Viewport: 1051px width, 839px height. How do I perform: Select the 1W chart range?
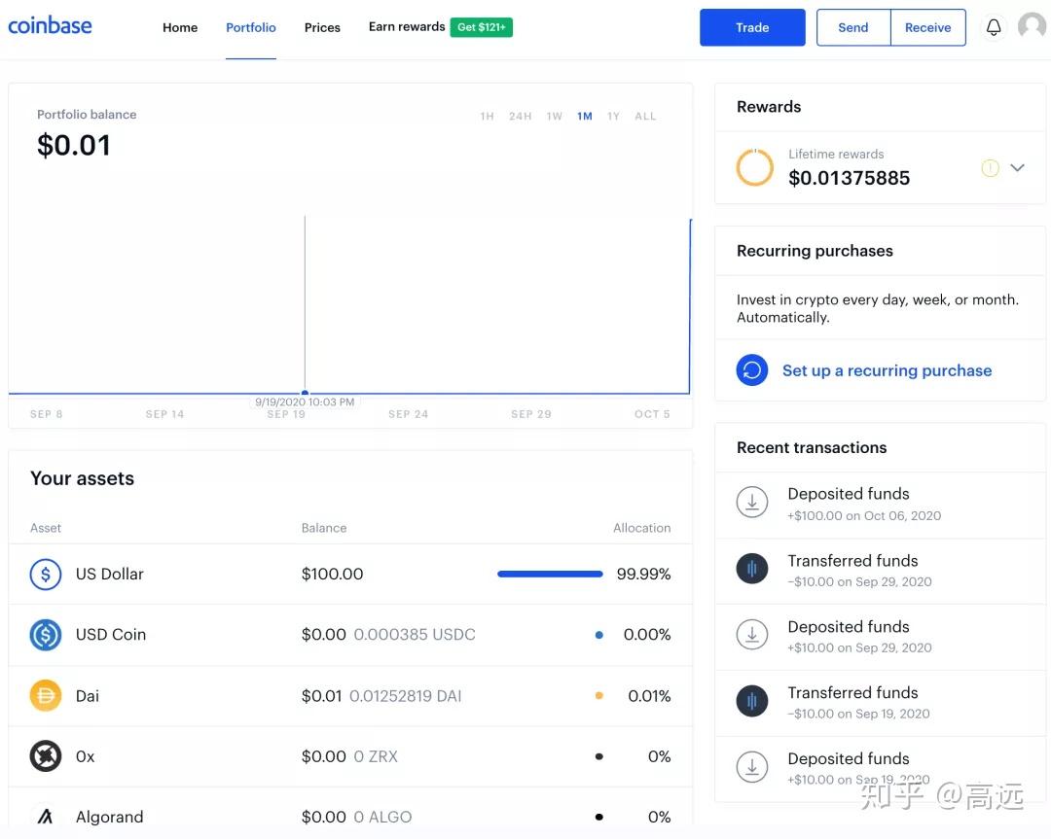555,116
